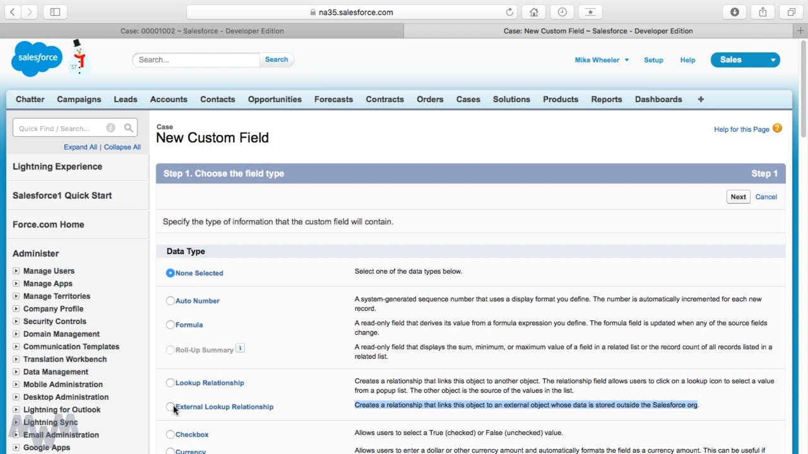Click the Roll-Up Summary info icon
The image size is (808, 454).
pyautogui.click(x=240, y=348)
